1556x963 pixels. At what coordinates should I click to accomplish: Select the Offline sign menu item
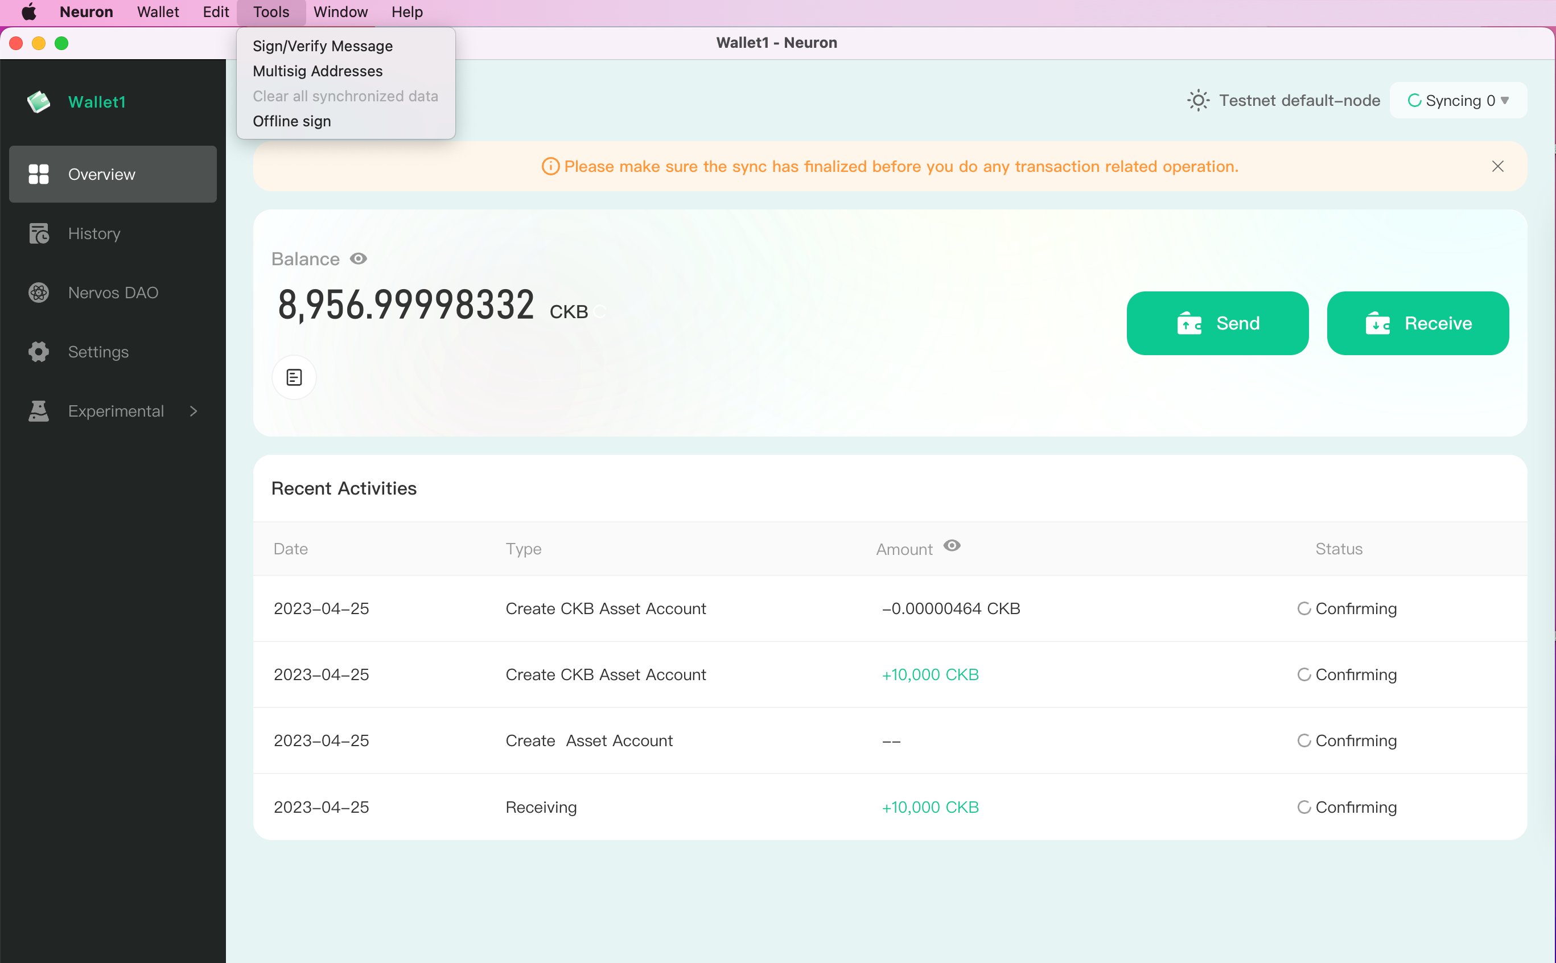point(293,121)
